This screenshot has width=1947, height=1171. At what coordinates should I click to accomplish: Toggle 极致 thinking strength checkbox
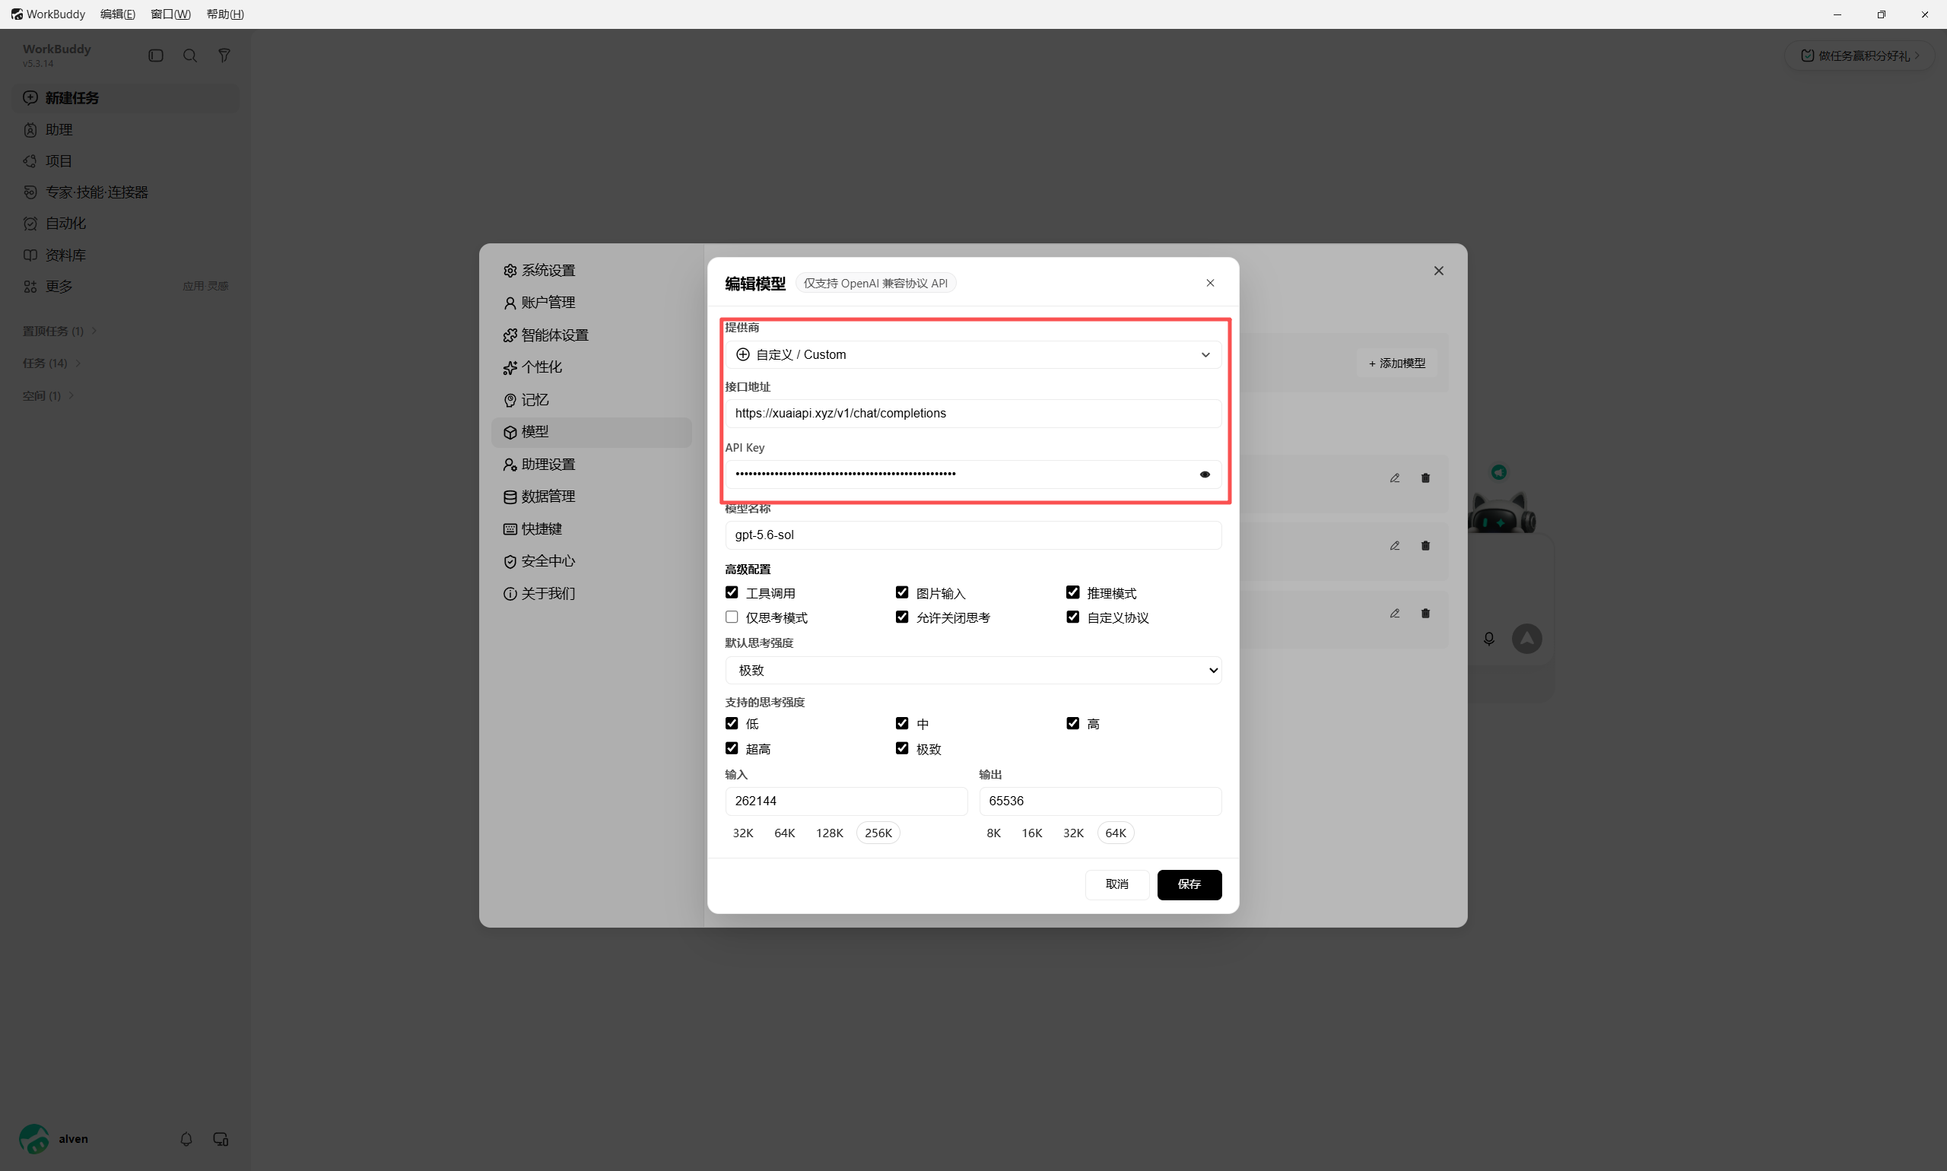[x=902, y=749]
